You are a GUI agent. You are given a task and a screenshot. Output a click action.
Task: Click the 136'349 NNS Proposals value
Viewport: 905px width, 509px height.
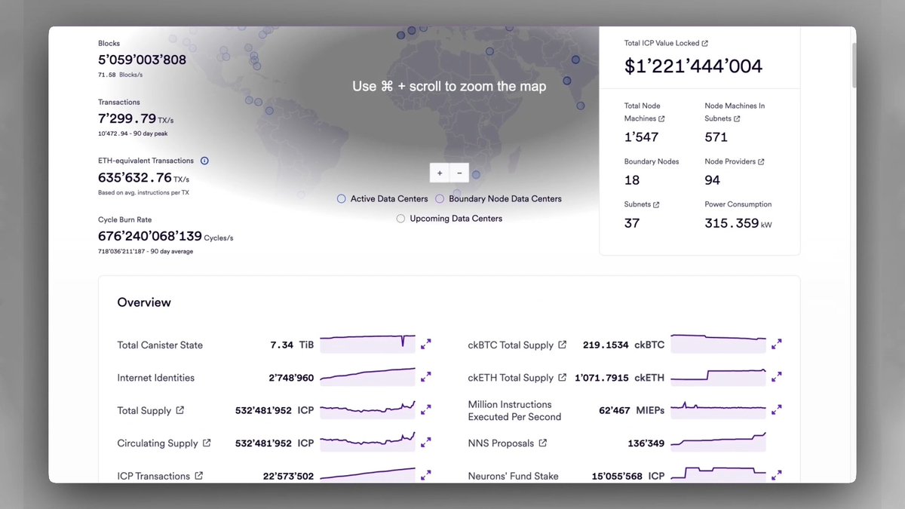[646, 443]
